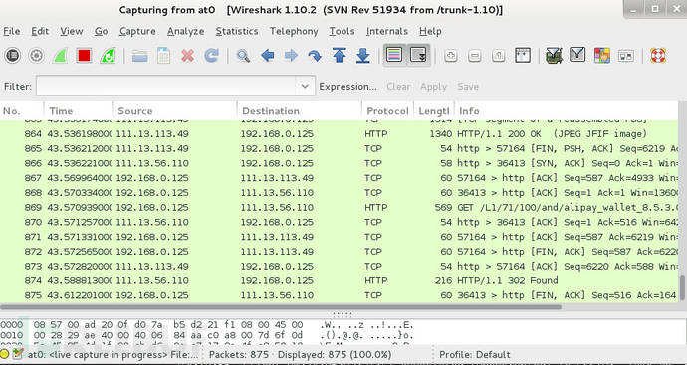687x365 pixels.
Task: Open the Analyze menu
Action: pyautogui.click(x=186, y=31)
